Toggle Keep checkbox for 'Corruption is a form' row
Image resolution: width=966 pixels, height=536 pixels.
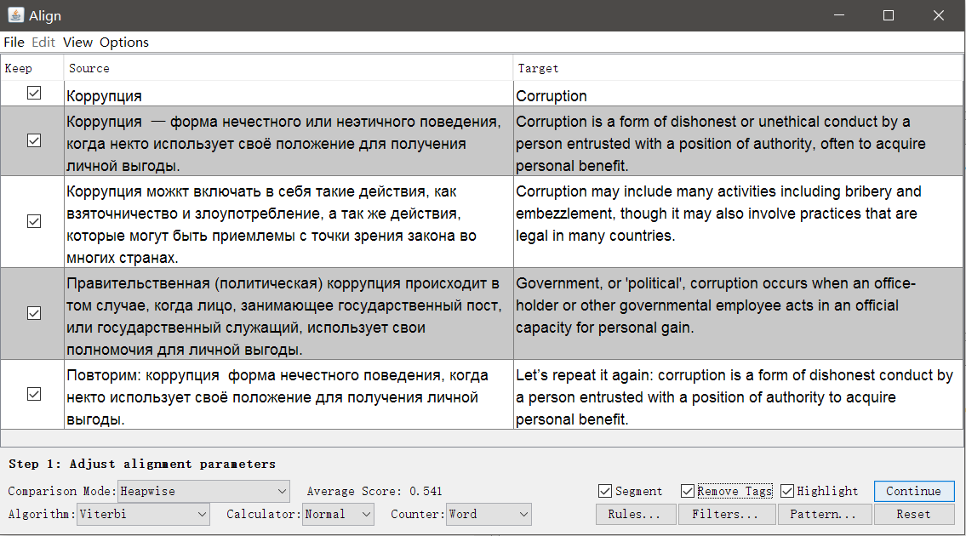coord(34,141)
